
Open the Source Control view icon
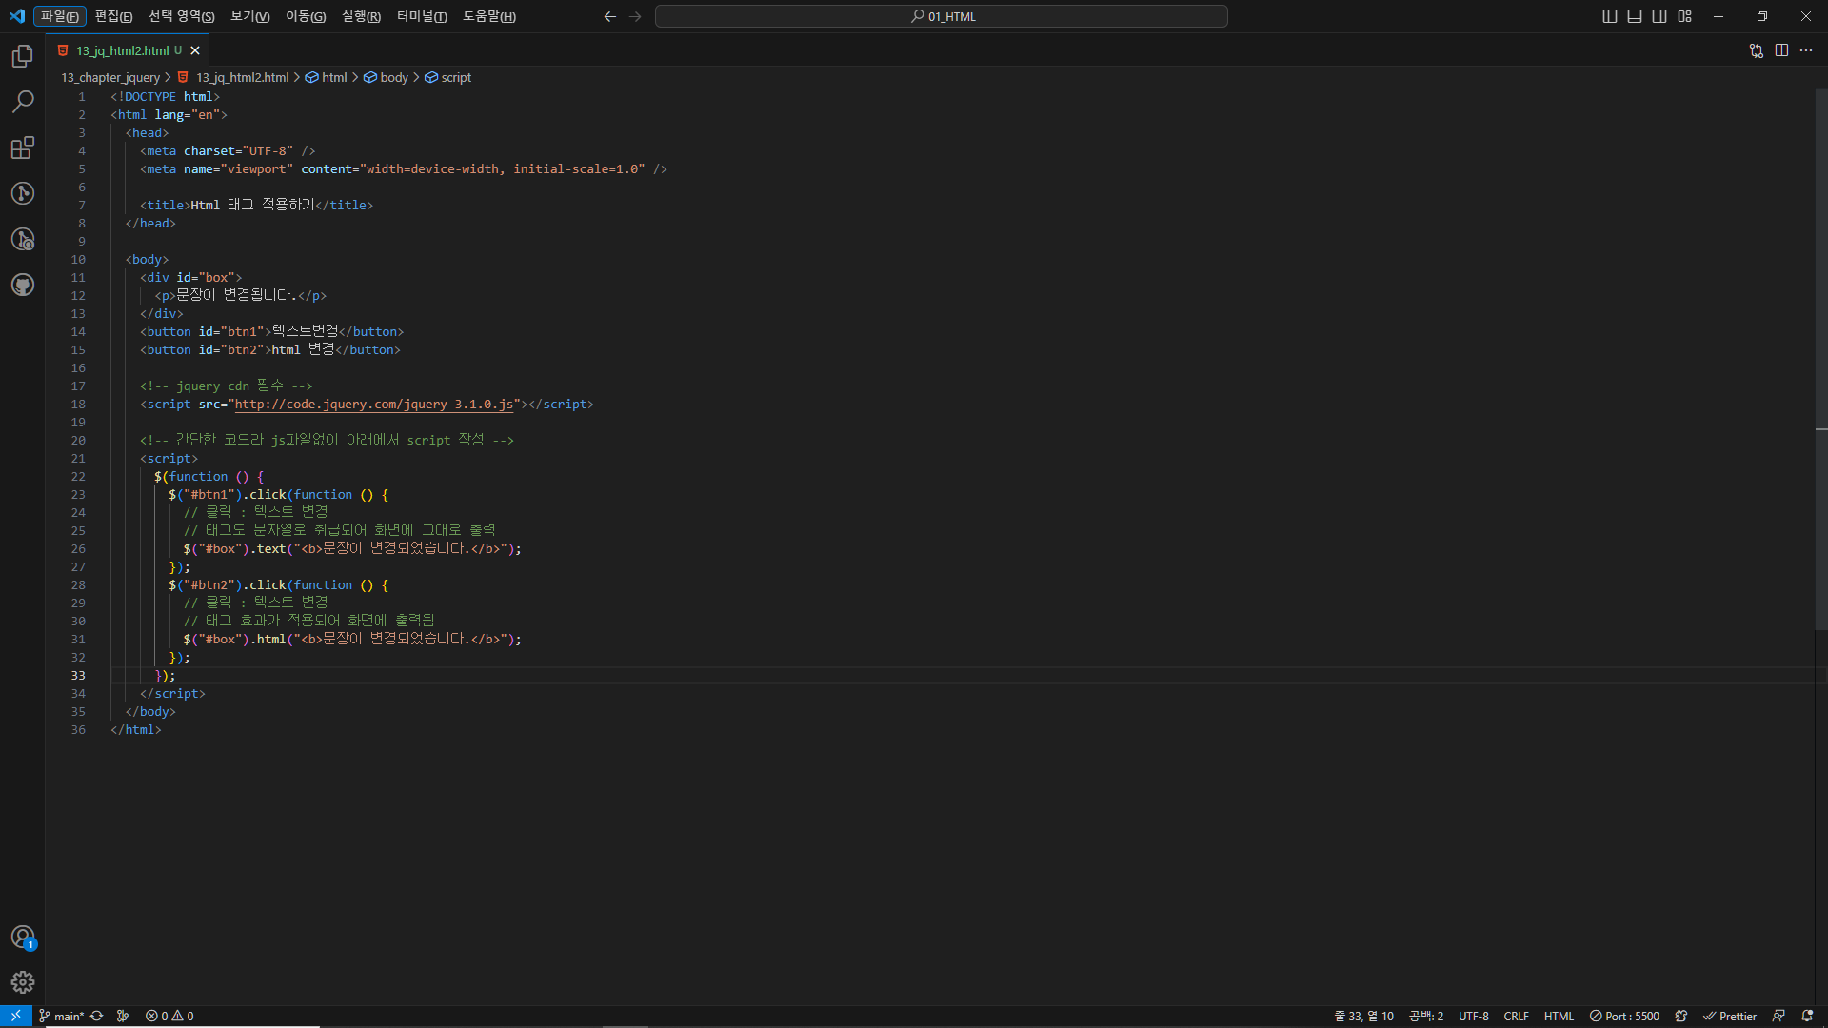coord(23,193)
